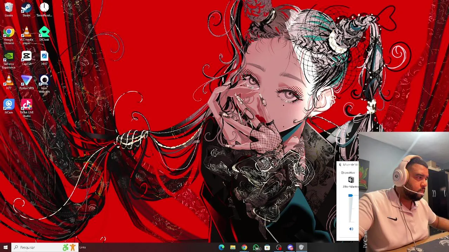
Task: Launch Proton VPN from the desktop
Action: point(26,83)
